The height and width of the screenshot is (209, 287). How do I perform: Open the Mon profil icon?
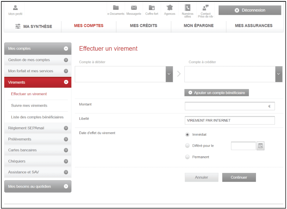click(x=15, y=8)
